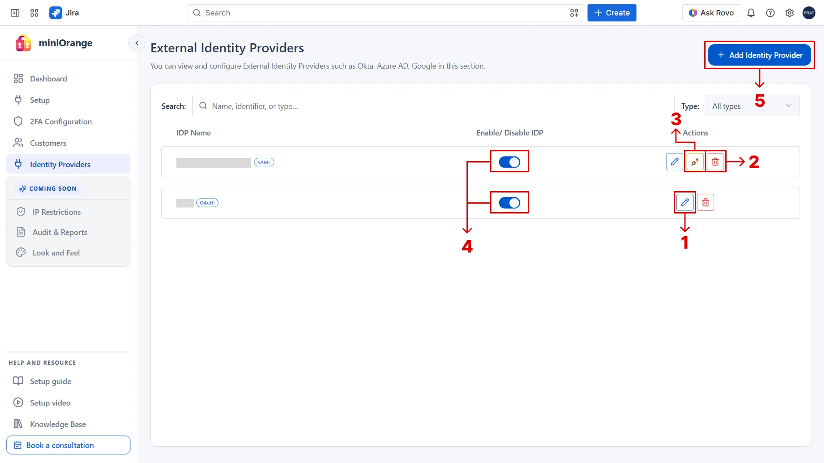The width and height of the screenshot is (824, 463).
Task: Test connection for the SAML provider
Action: (695, 162)
